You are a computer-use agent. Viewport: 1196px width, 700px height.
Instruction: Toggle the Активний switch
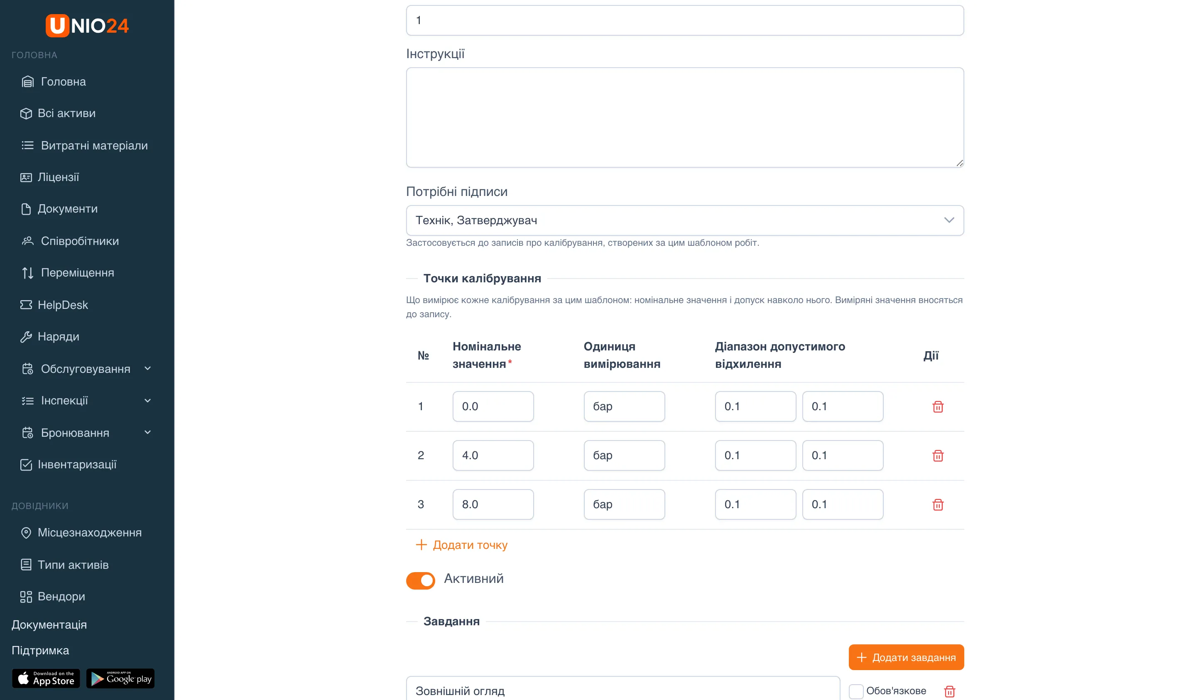pos(421,580)
